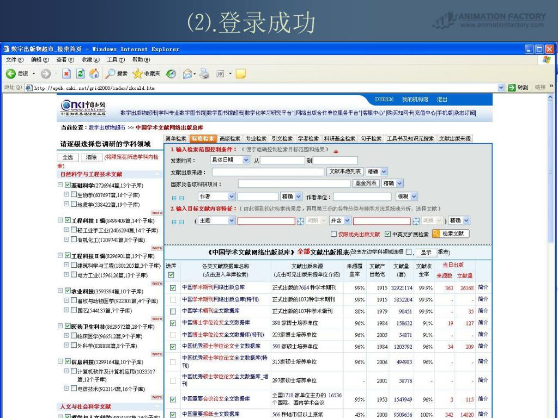
Task: Open Favorites star (收藏夹)
Action: (x=138, y=73)
